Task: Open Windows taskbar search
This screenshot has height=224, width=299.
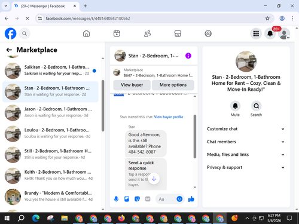Action: point(21,219)
